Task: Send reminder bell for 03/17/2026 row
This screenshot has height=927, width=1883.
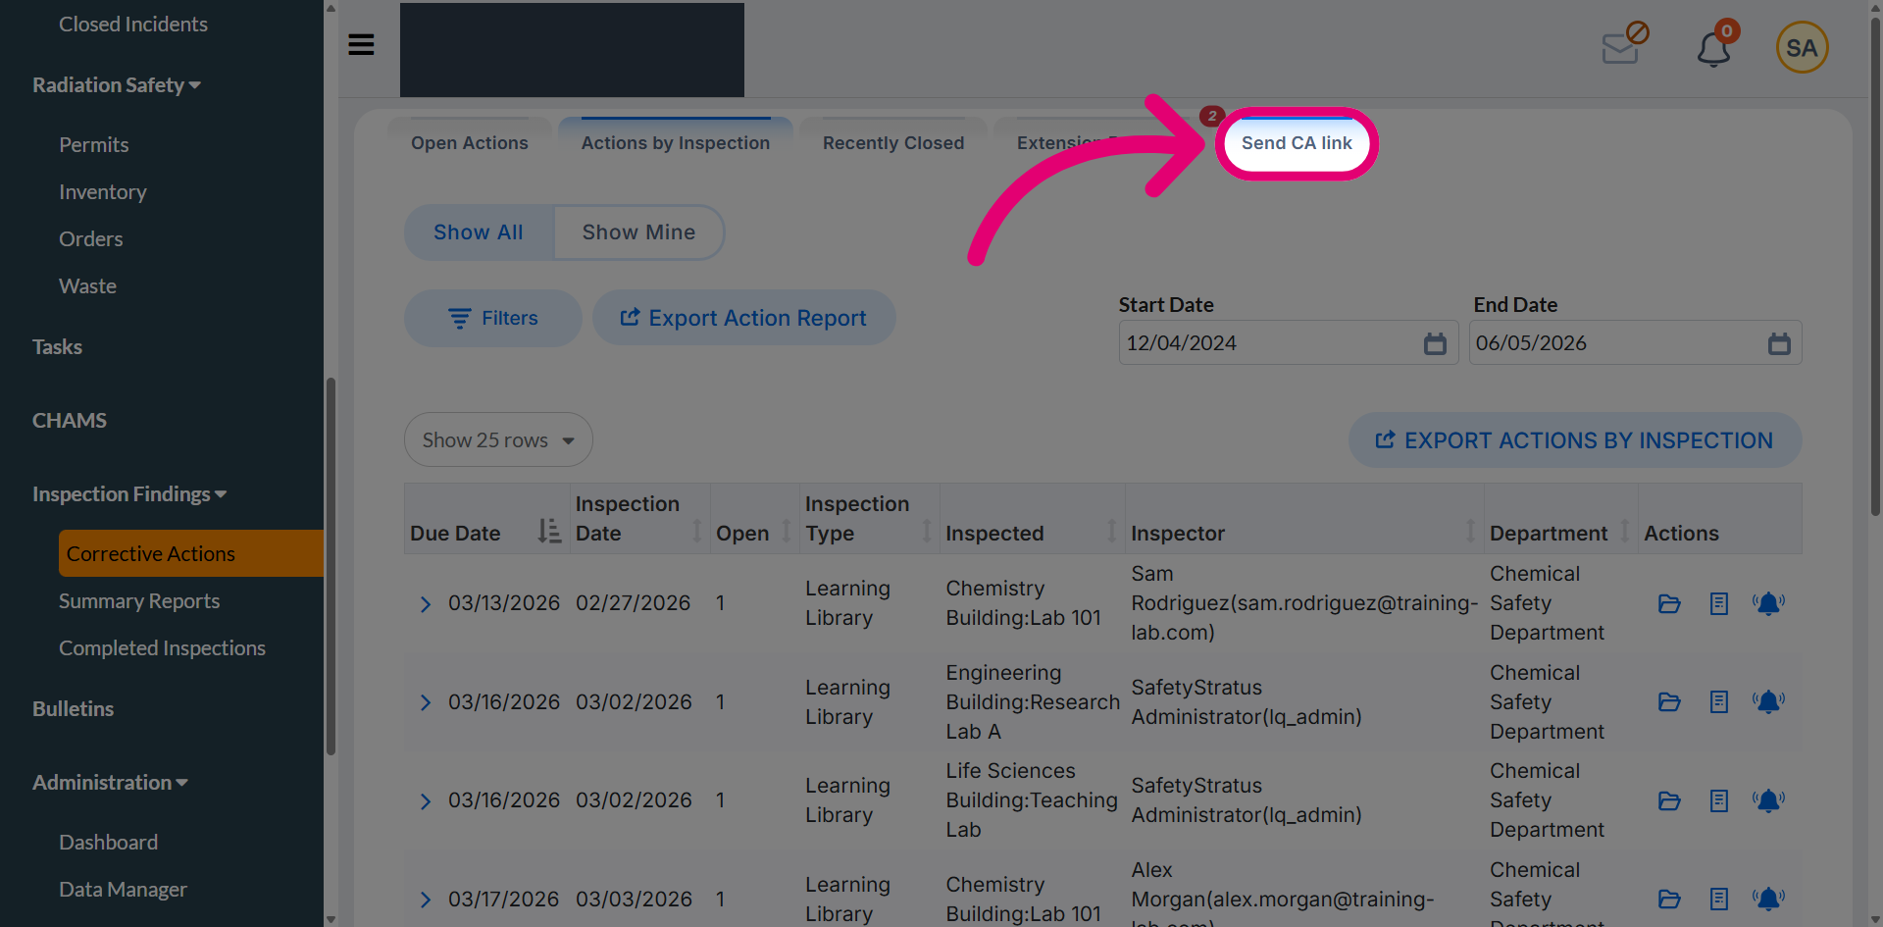Action: click(1768, 899)
